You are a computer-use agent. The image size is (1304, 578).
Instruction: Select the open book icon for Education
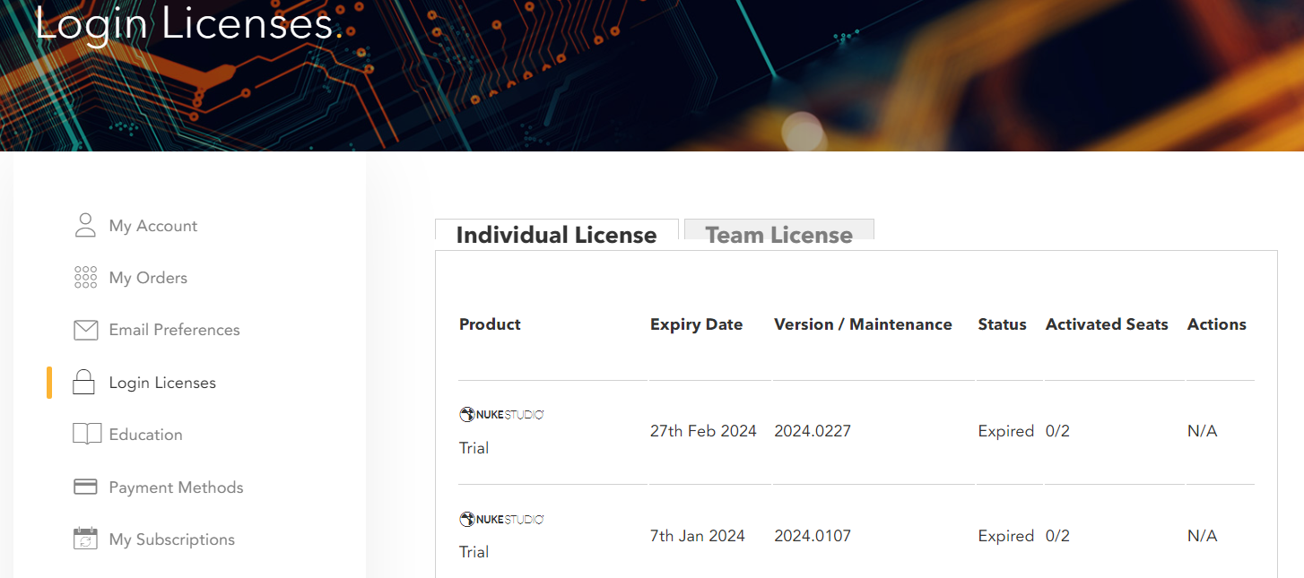85,434
